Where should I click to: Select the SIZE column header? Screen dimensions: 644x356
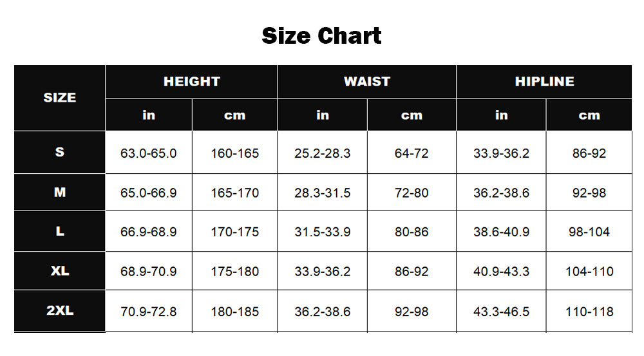point(60,98)
